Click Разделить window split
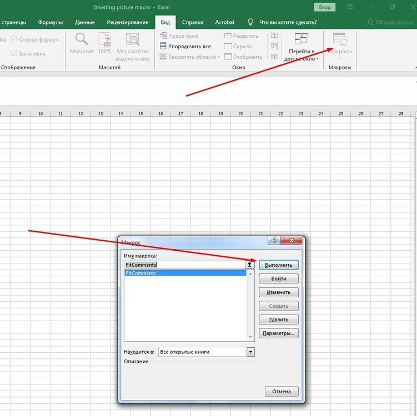Screen dimensions: 417x416 (x=241, y=36)
